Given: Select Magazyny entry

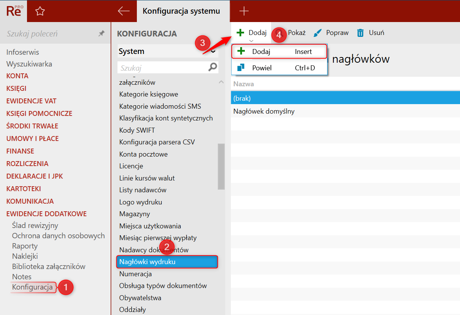Looking at the screenshot, I should pos(135,214).
